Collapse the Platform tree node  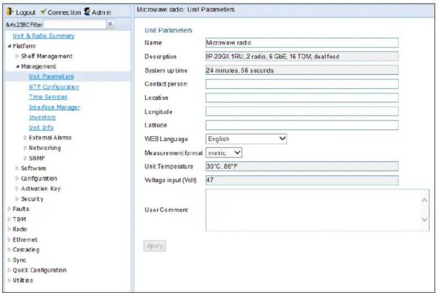[9, 46]
